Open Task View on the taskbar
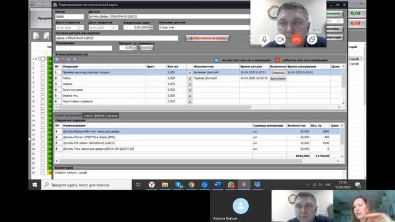This screenshot has height=222, width=395. coord(138,185)
